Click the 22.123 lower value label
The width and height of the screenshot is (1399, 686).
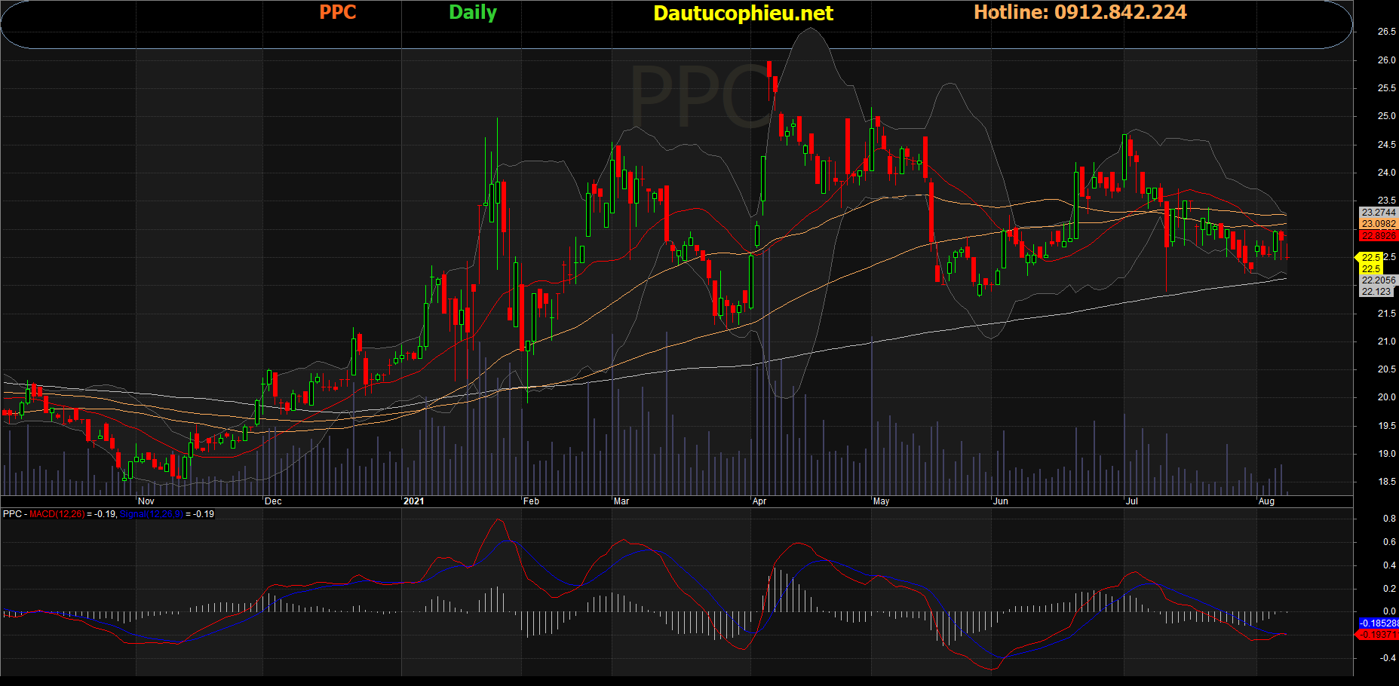1376,292
